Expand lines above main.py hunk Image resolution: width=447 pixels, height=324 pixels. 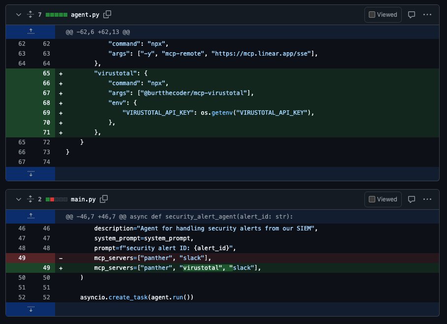[x=30, y=216]
